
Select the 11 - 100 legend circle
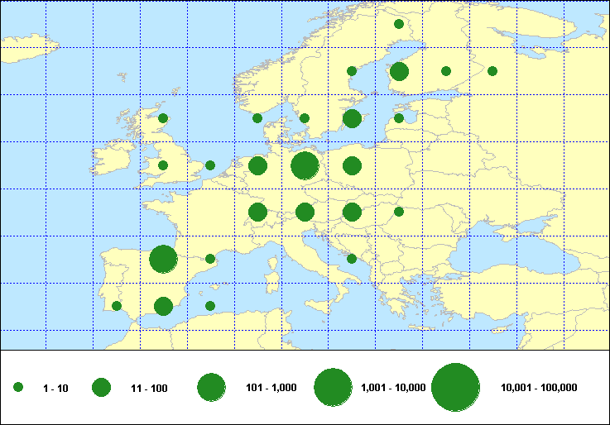pos(101,387)
